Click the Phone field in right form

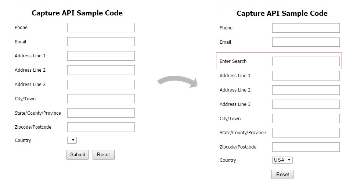tap(306, 28)
